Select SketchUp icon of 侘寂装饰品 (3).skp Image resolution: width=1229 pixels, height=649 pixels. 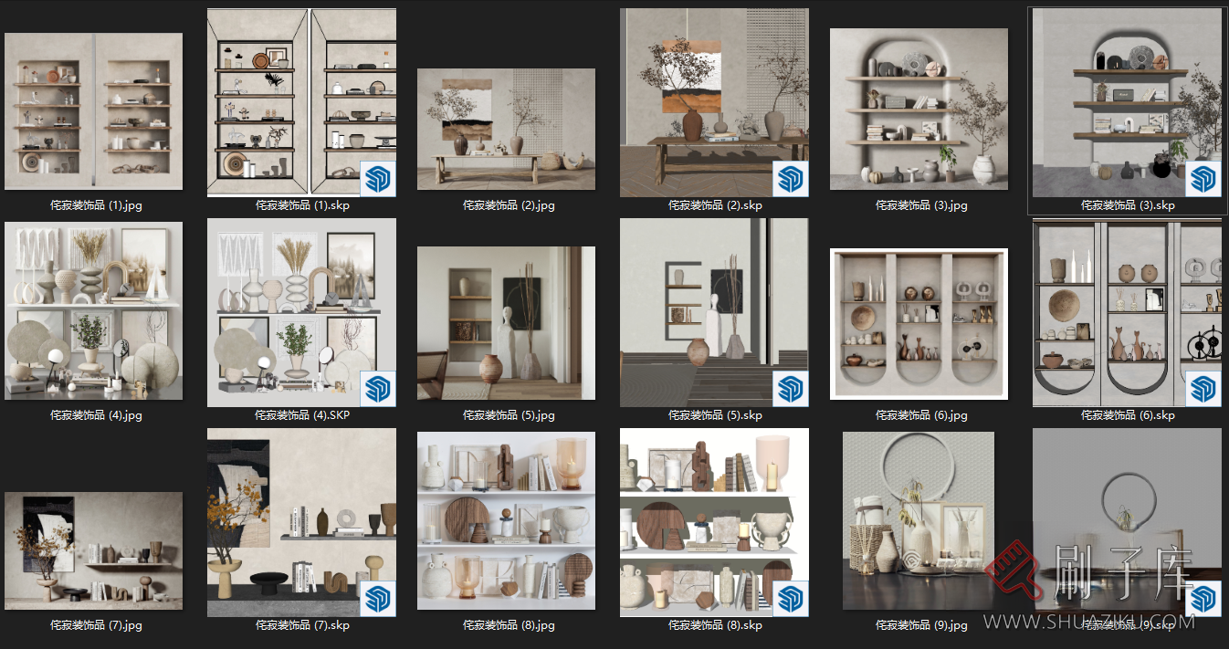pos(1202,178)
